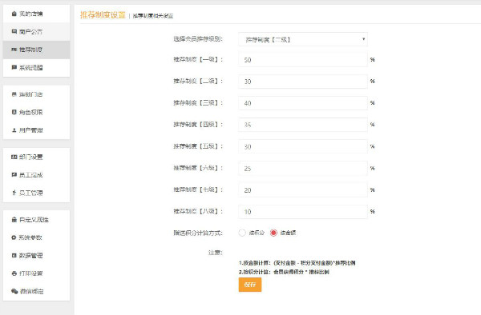Focus the 推荐制度【一级】 input showing 50
This screenshot has height=315, width=481.
point(303,60)
